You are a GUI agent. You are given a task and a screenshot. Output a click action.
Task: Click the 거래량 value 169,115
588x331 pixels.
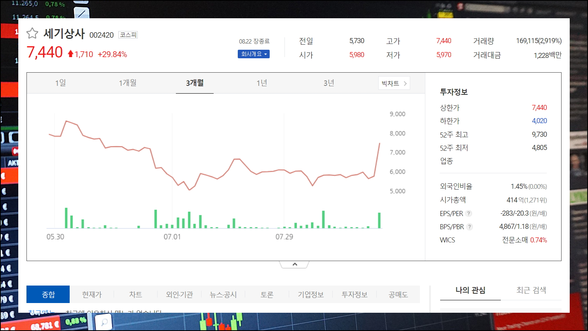(527, 41)
